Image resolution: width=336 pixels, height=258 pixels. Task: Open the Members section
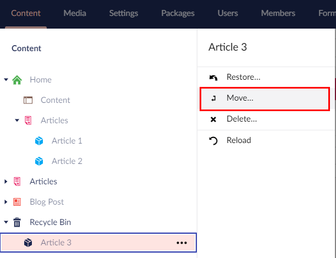click(278, 13)
